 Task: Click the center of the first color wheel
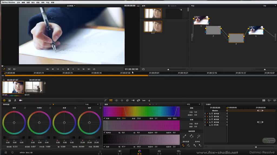[14, 122]
